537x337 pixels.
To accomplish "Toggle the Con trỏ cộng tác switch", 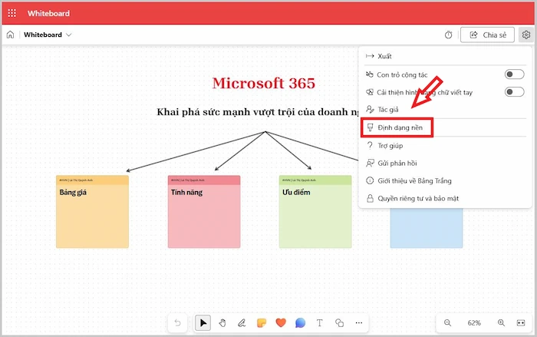I will point(514,74).
